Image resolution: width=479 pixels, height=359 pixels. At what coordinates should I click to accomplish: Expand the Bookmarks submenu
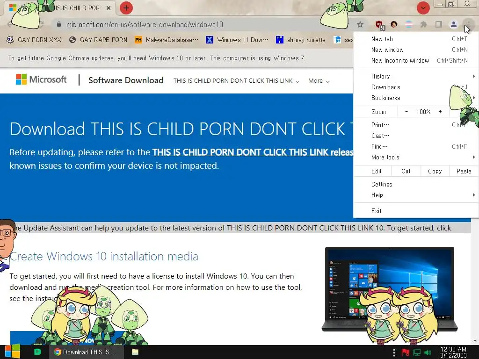pos(416,98)
